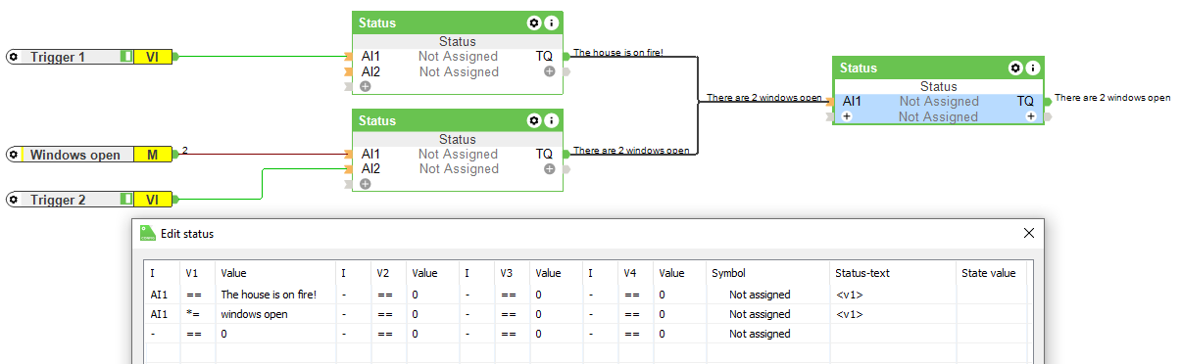The width and height of the screenshot is (1181, 364).
Task: Click the yellow M tag of Windows open
Action: [152, 154]
